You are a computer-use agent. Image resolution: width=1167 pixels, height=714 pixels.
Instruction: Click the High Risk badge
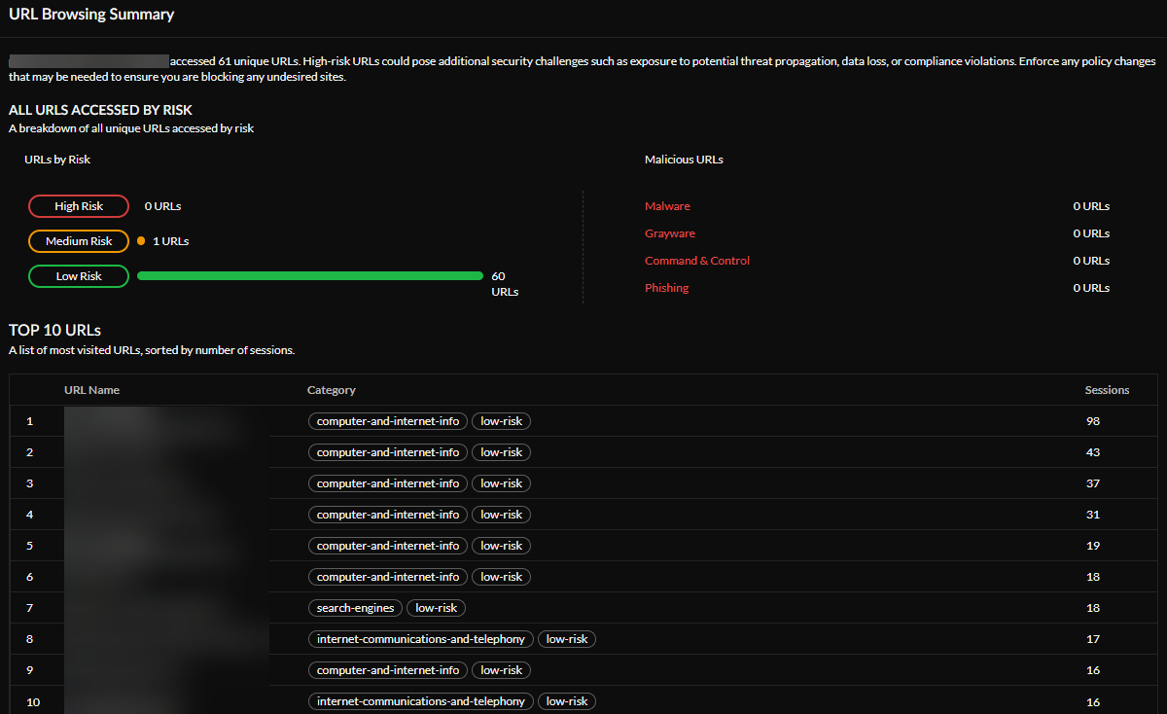pyautogui.click(x=79, y=206)
